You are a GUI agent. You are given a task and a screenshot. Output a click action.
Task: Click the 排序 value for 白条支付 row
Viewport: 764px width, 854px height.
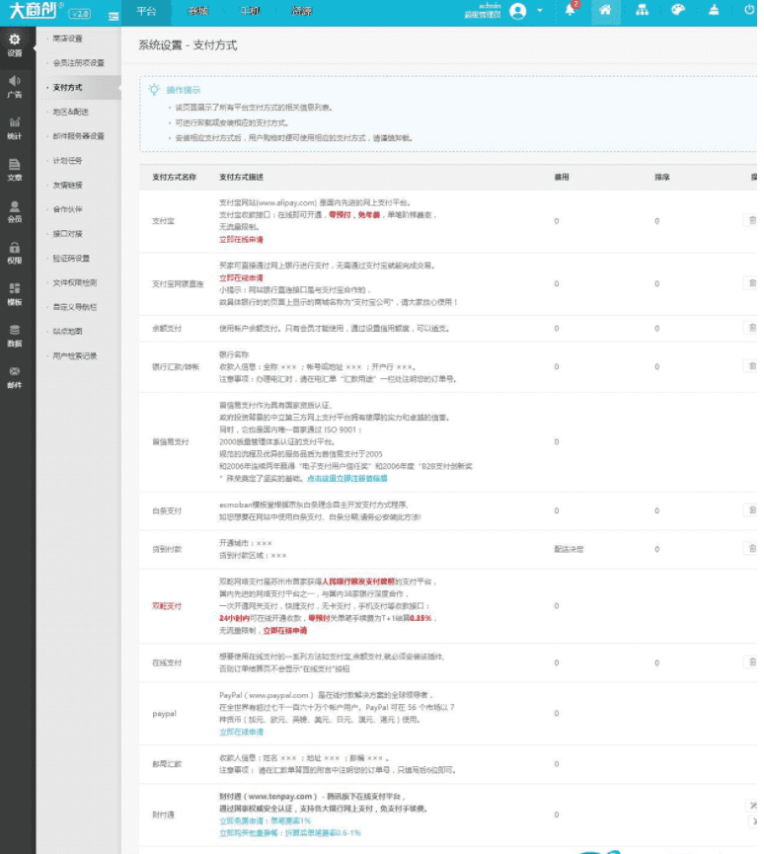pyautogui.click(x=656, y=510)
